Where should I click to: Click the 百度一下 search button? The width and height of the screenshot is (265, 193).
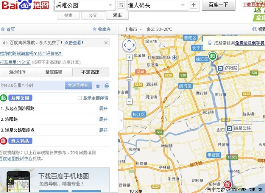(x=218, y=5)
